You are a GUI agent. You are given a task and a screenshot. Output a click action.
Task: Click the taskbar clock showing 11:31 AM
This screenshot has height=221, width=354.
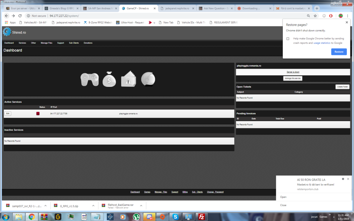[x=343, y=217]
